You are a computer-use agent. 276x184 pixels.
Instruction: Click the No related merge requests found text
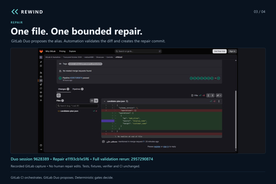(77, 71)
